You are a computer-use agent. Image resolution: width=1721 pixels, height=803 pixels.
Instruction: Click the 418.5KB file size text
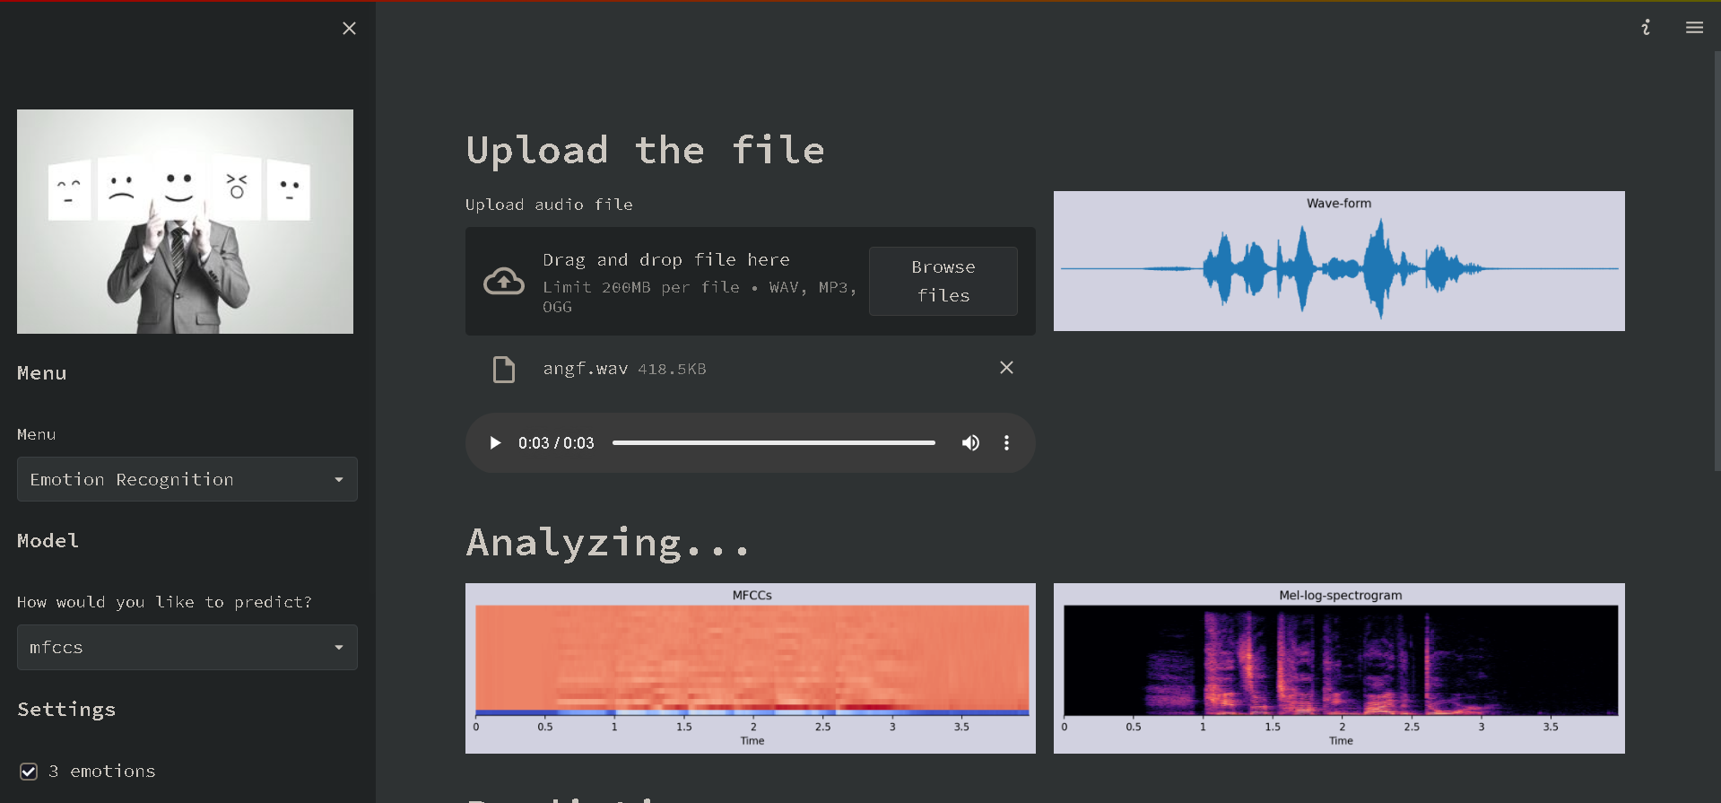[672, 369]
